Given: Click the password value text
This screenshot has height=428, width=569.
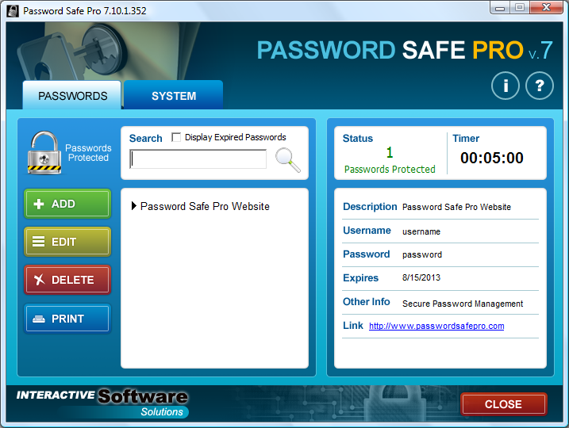Looking at the screenshot, I should [x=422, y=254].
